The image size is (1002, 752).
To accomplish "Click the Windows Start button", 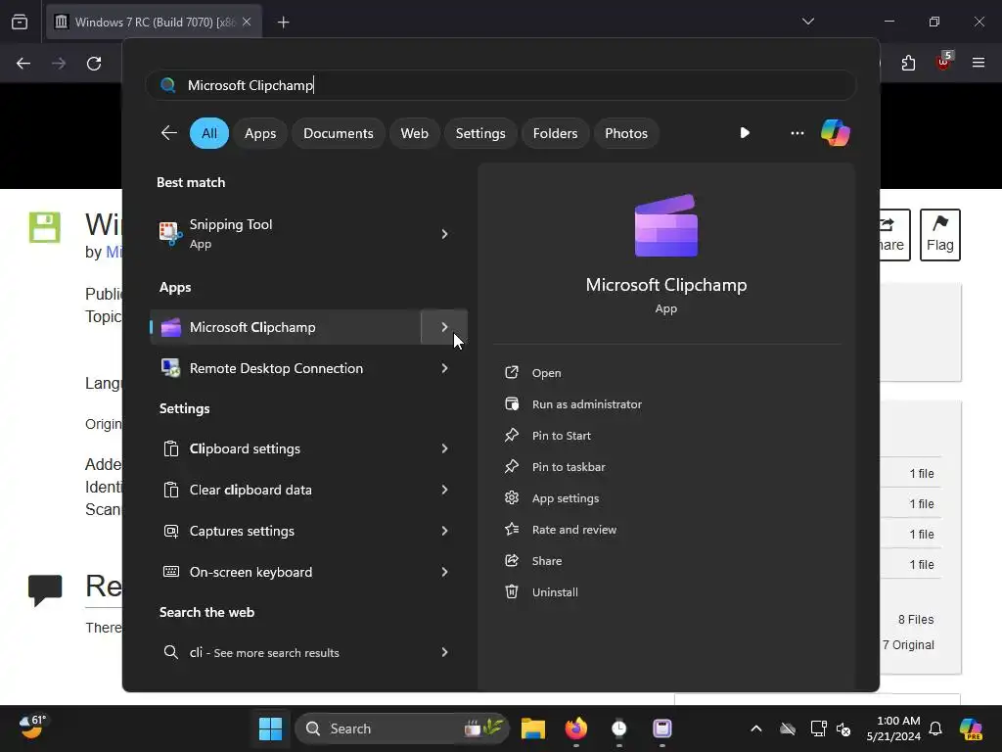I will pos(270,728).
